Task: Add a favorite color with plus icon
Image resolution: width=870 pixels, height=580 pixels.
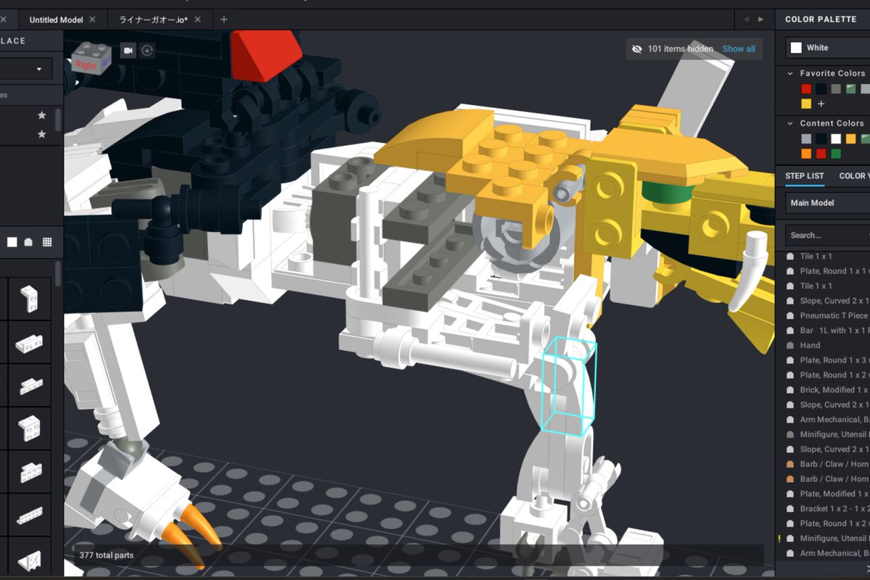Action: 821,104
